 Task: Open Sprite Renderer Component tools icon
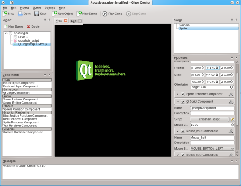(x=231, y=94)
